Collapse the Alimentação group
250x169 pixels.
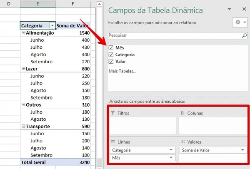[x=23, y=32]
